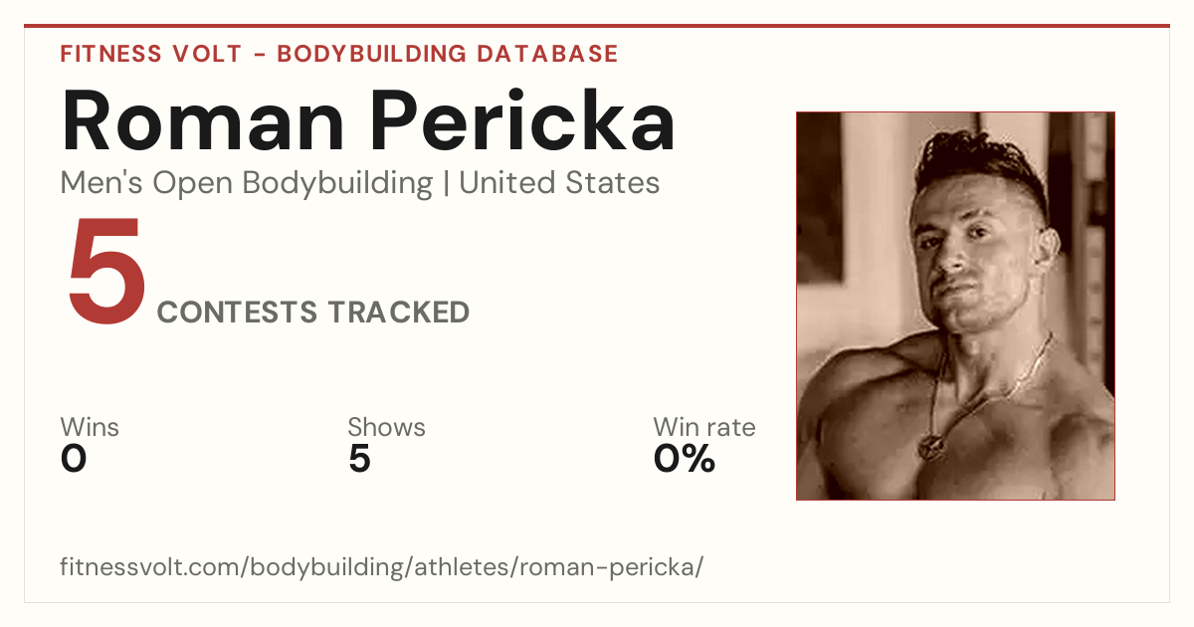Click the 0 value under Wins
Image resolution: width=1194 pixels, height=627 pixels.
[x=74, y=459]
